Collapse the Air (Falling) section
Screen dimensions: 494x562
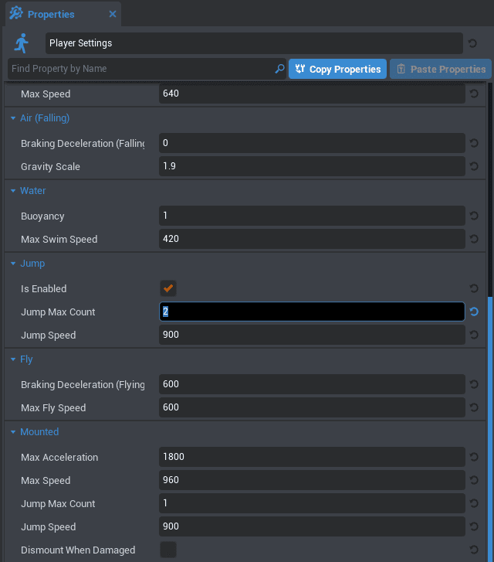point(13,118)
